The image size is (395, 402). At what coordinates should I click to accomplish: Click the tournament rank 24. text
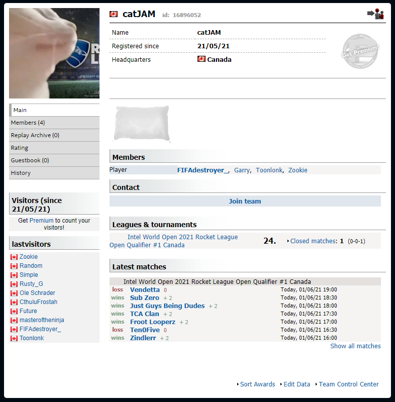(270, 241)
